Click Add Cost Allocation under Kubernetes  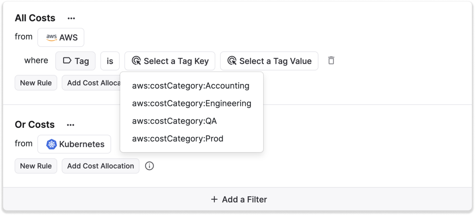tap(100, 166)
